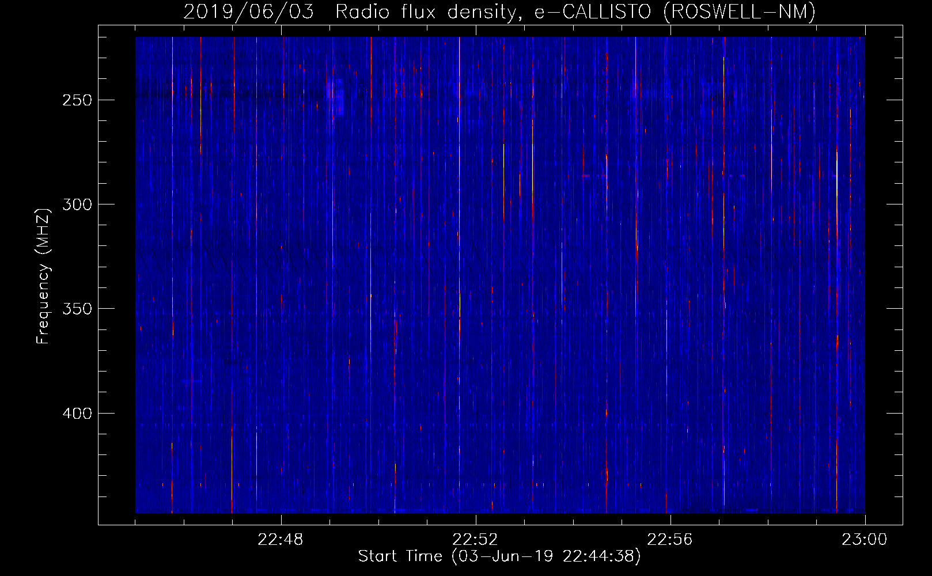932x576 pixels.
Task: Click the 300 frequency tick label
Action: pos(77,204)
